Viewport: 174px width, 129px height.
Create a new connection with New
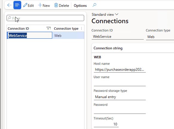[x=44, y=5]
